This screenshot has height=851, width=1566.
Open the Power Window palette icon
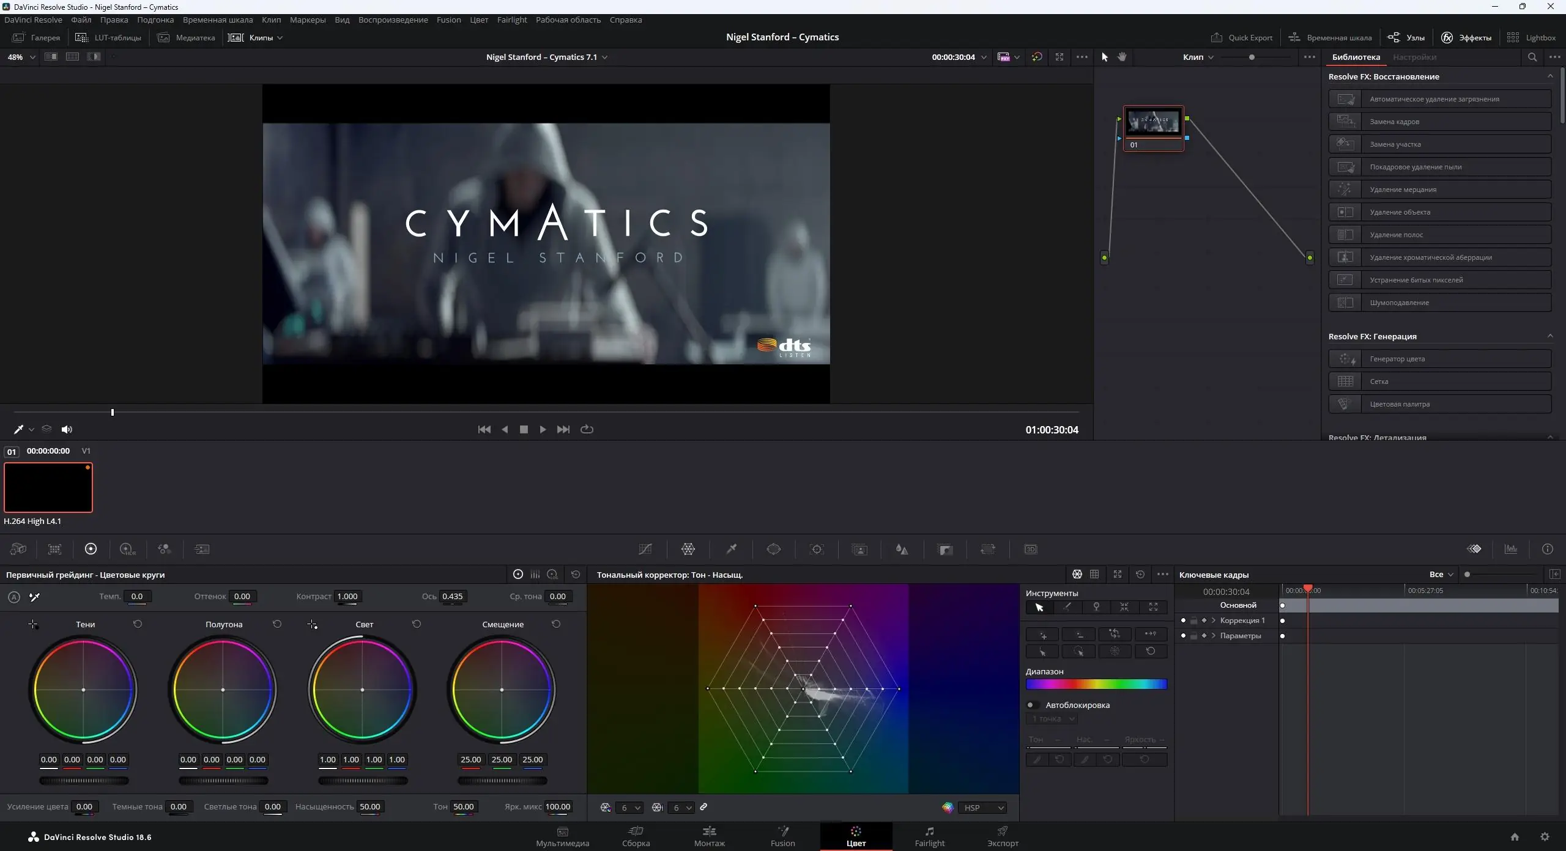point(774,549)
